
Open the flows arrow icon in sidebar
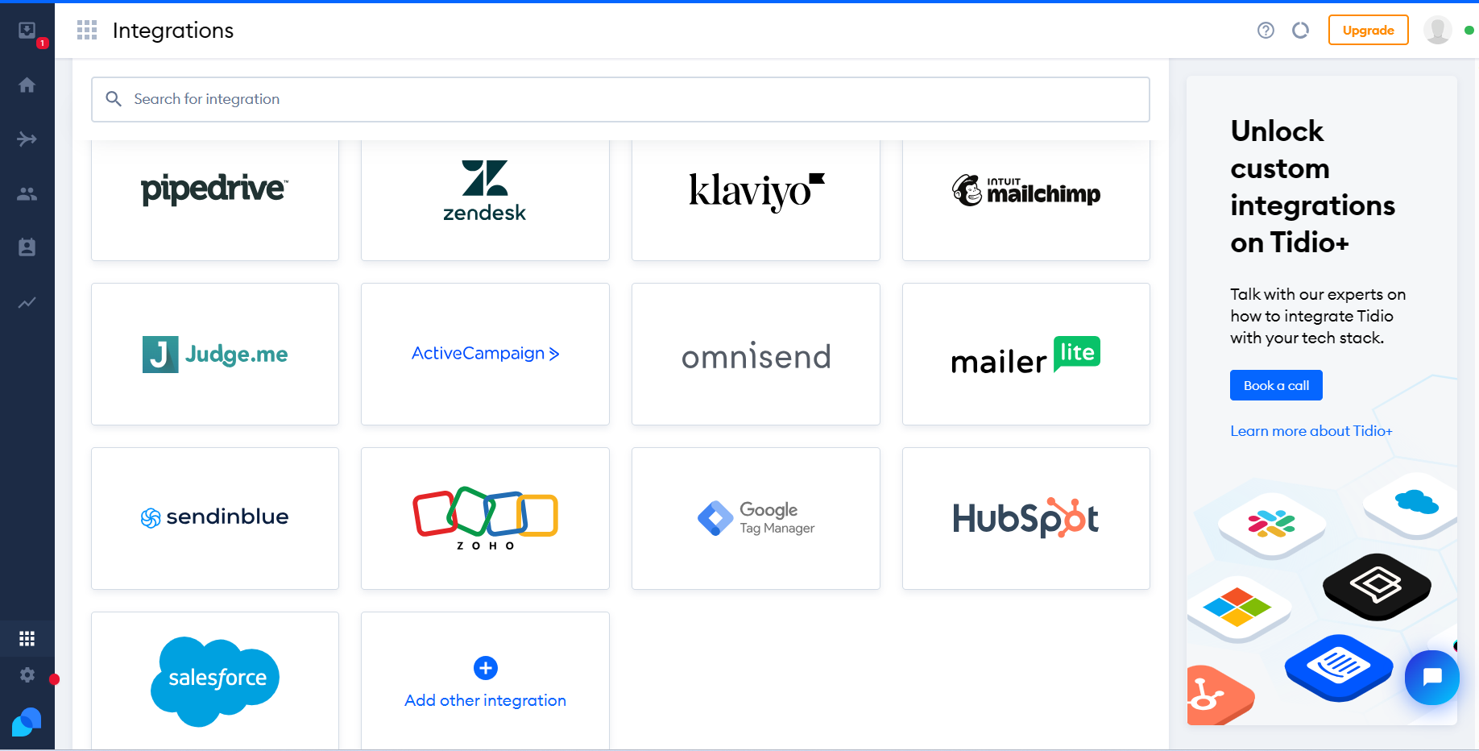pos(27,139)
